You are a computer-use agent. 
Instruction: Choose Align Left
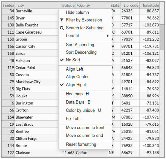[x=85, y=69]
